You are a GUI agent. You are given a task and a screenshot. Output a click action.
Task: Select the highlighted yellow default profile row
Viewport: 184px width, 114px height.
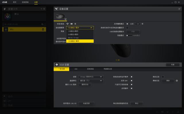pos(24,29)
